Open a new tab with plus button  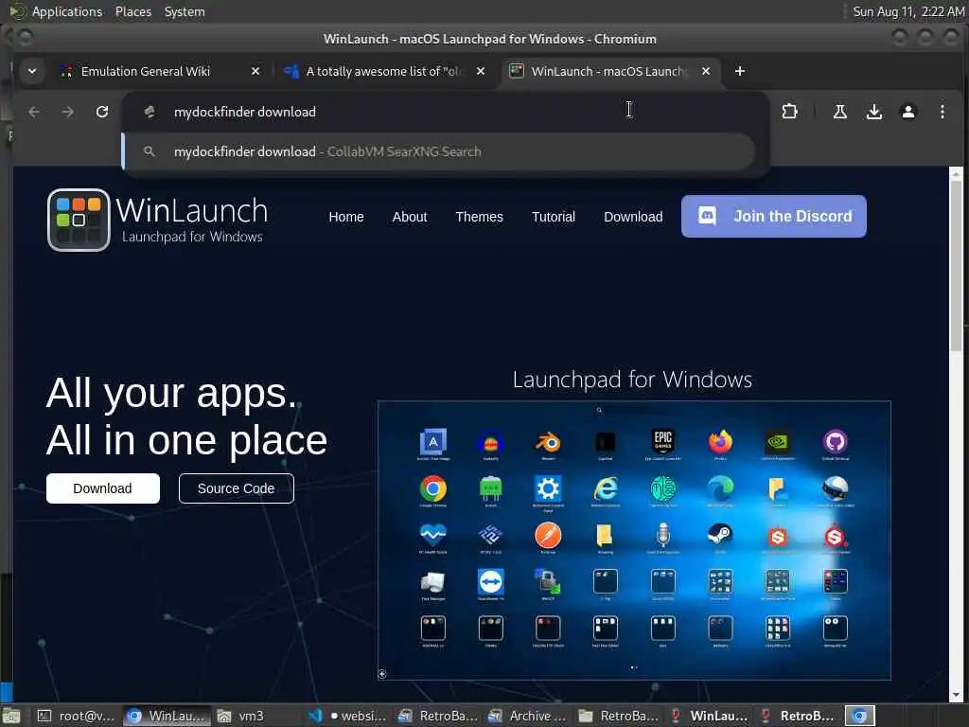point(740,71)
